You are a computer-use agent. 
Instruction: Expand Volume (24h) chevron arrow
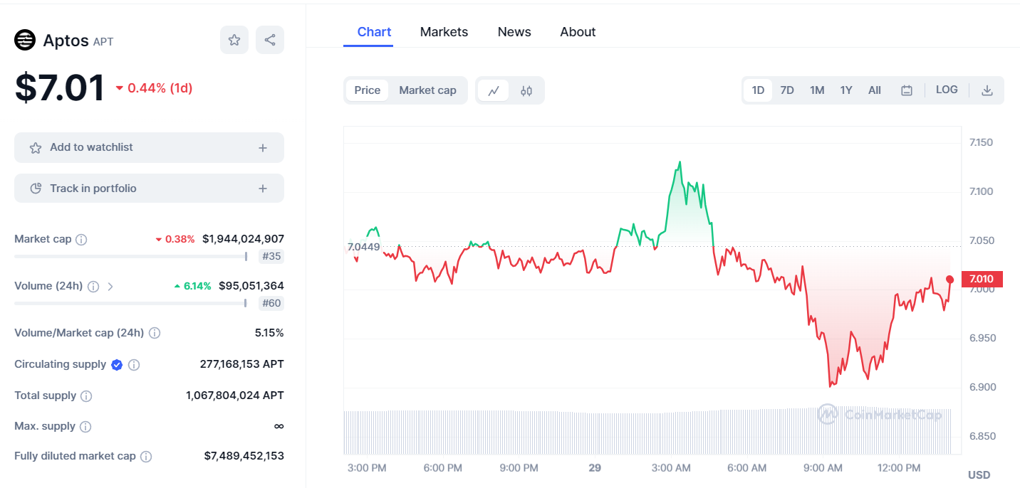(x=110, y=287)
